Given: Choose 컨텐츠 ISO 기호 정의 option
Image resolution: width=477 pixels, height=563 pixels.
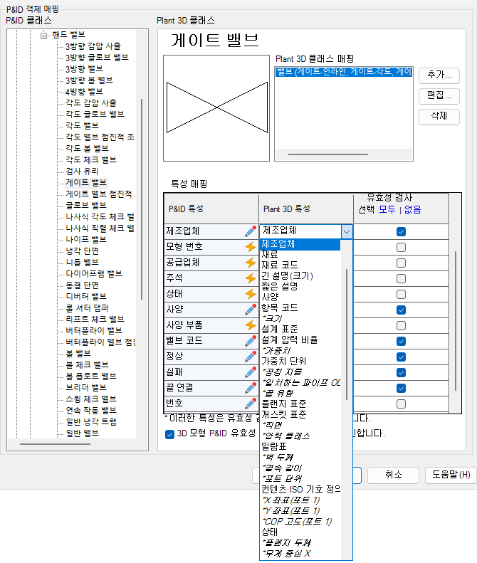Looking at the screenshot, I should pyautogui.click(x=300, y=489).
